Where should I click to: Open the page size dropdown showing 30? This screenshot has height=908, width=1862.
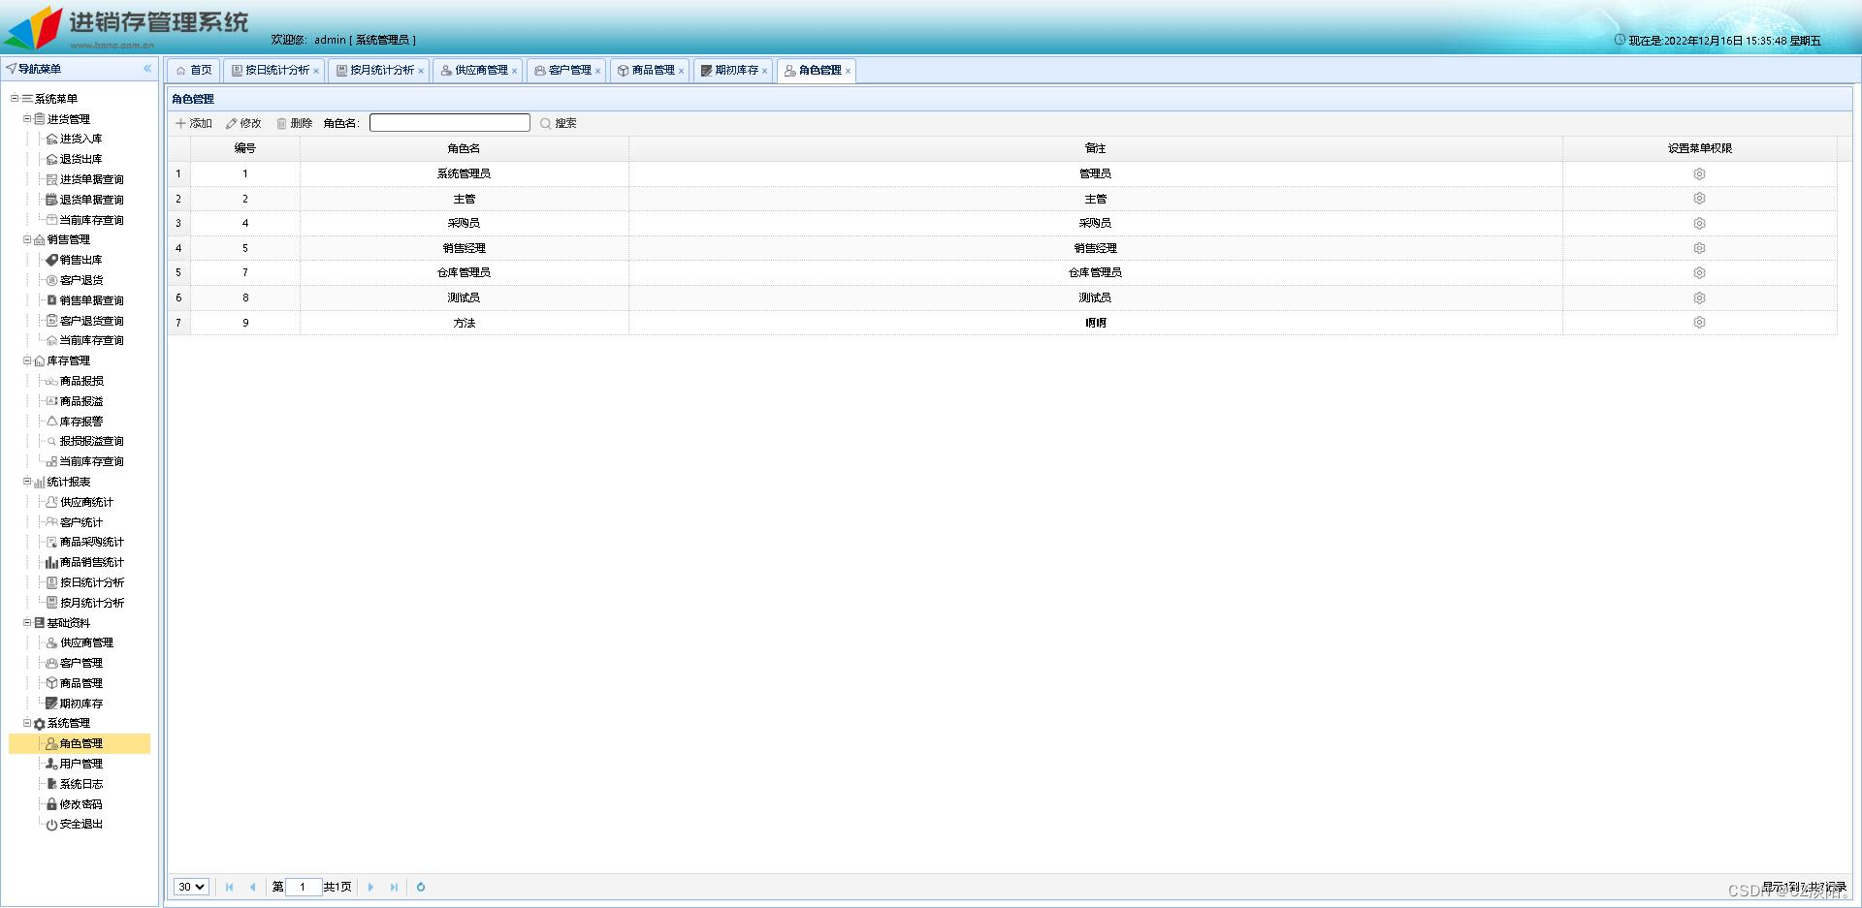pyautogui.click(x=191, y=887)
